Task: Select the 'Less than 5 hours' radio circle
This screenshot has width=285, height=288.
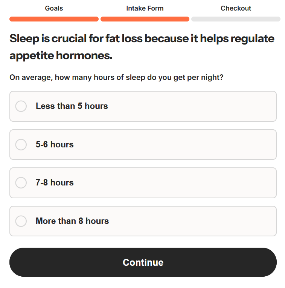Action: click(21, 106)
